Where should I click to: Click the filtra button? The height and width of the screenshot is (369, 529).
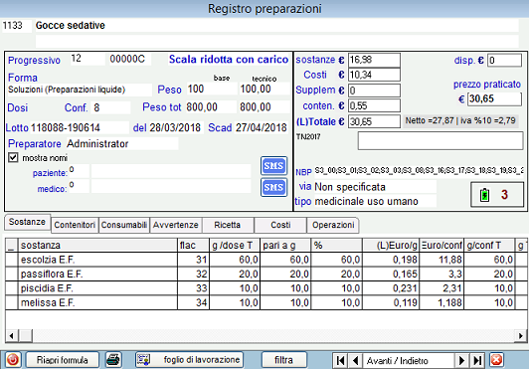283,360
